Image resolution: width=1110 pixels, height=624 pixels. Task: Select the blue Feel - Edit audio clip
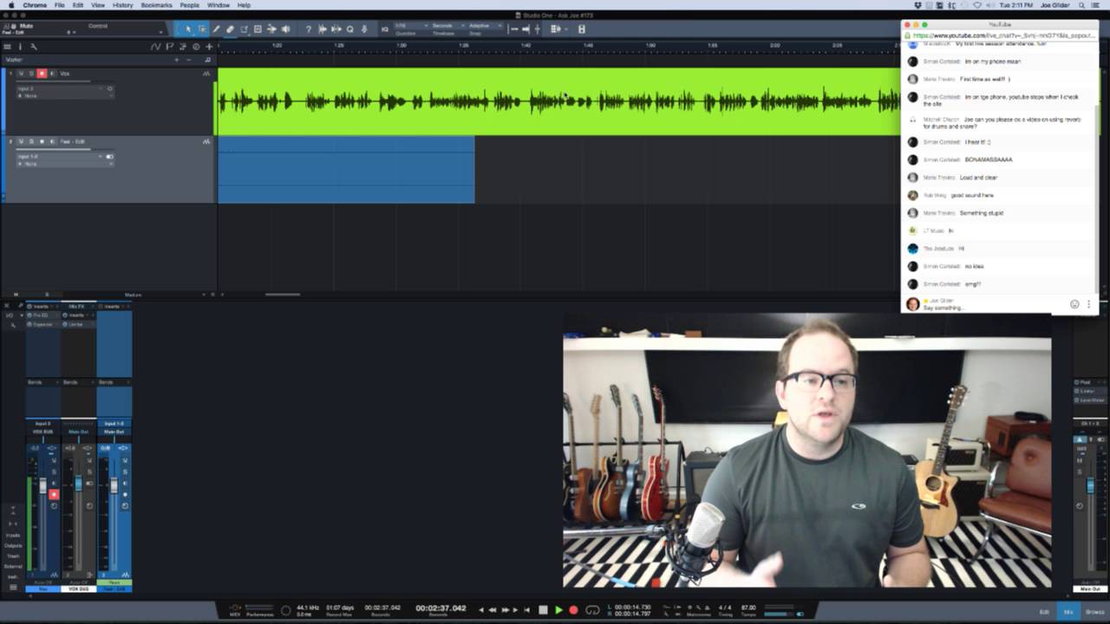(x=346, y=170)
